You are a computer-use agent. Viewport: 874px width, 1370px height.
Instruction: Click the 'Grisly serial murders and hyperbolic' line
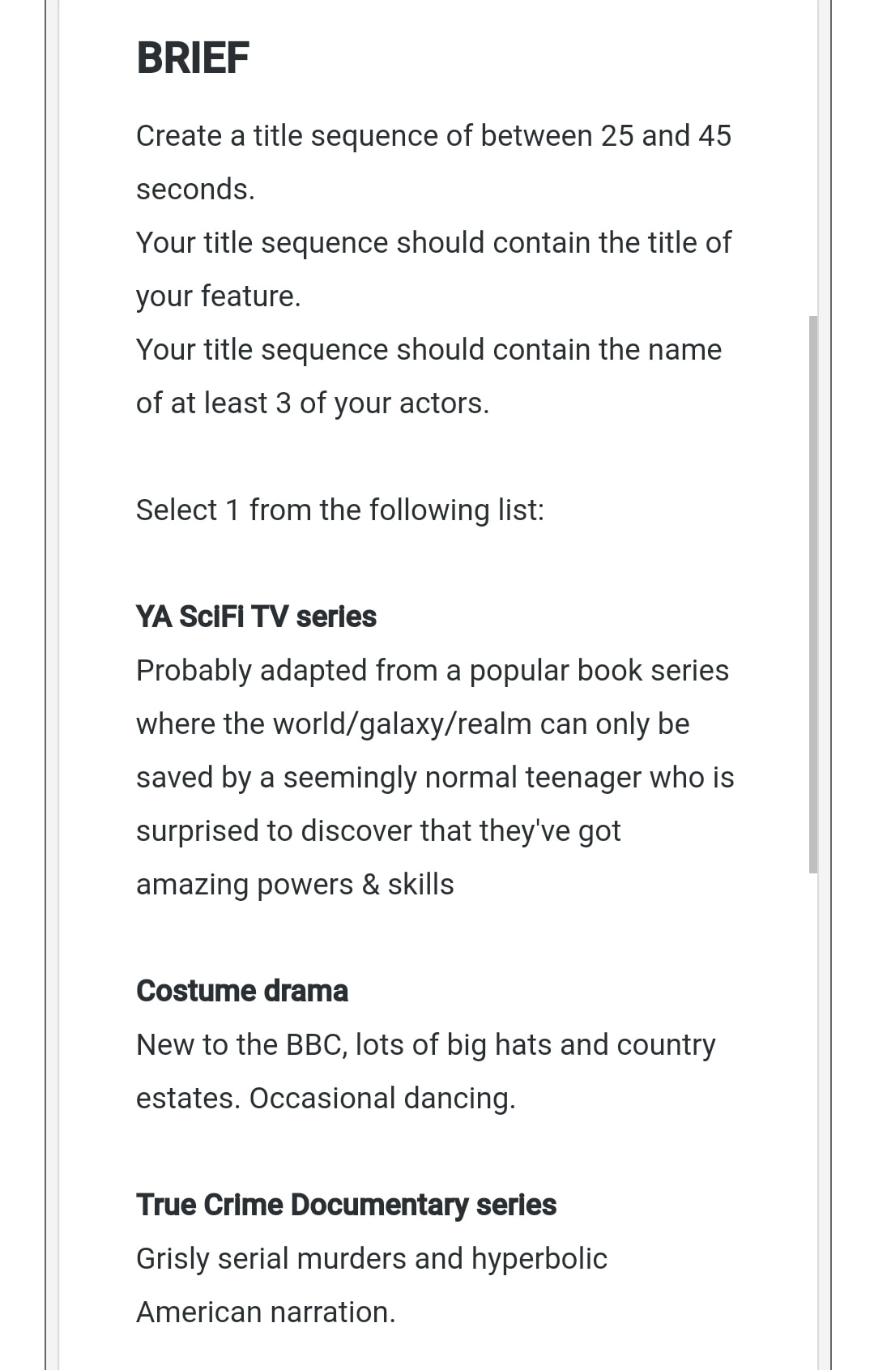[371, 1258]
